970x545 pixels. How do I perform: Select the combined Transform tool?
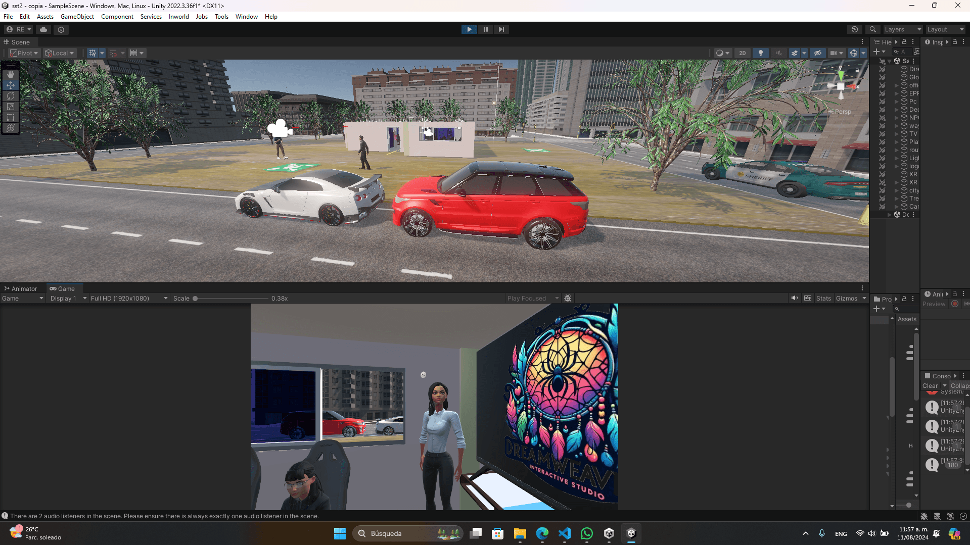[x=11, y=128]
